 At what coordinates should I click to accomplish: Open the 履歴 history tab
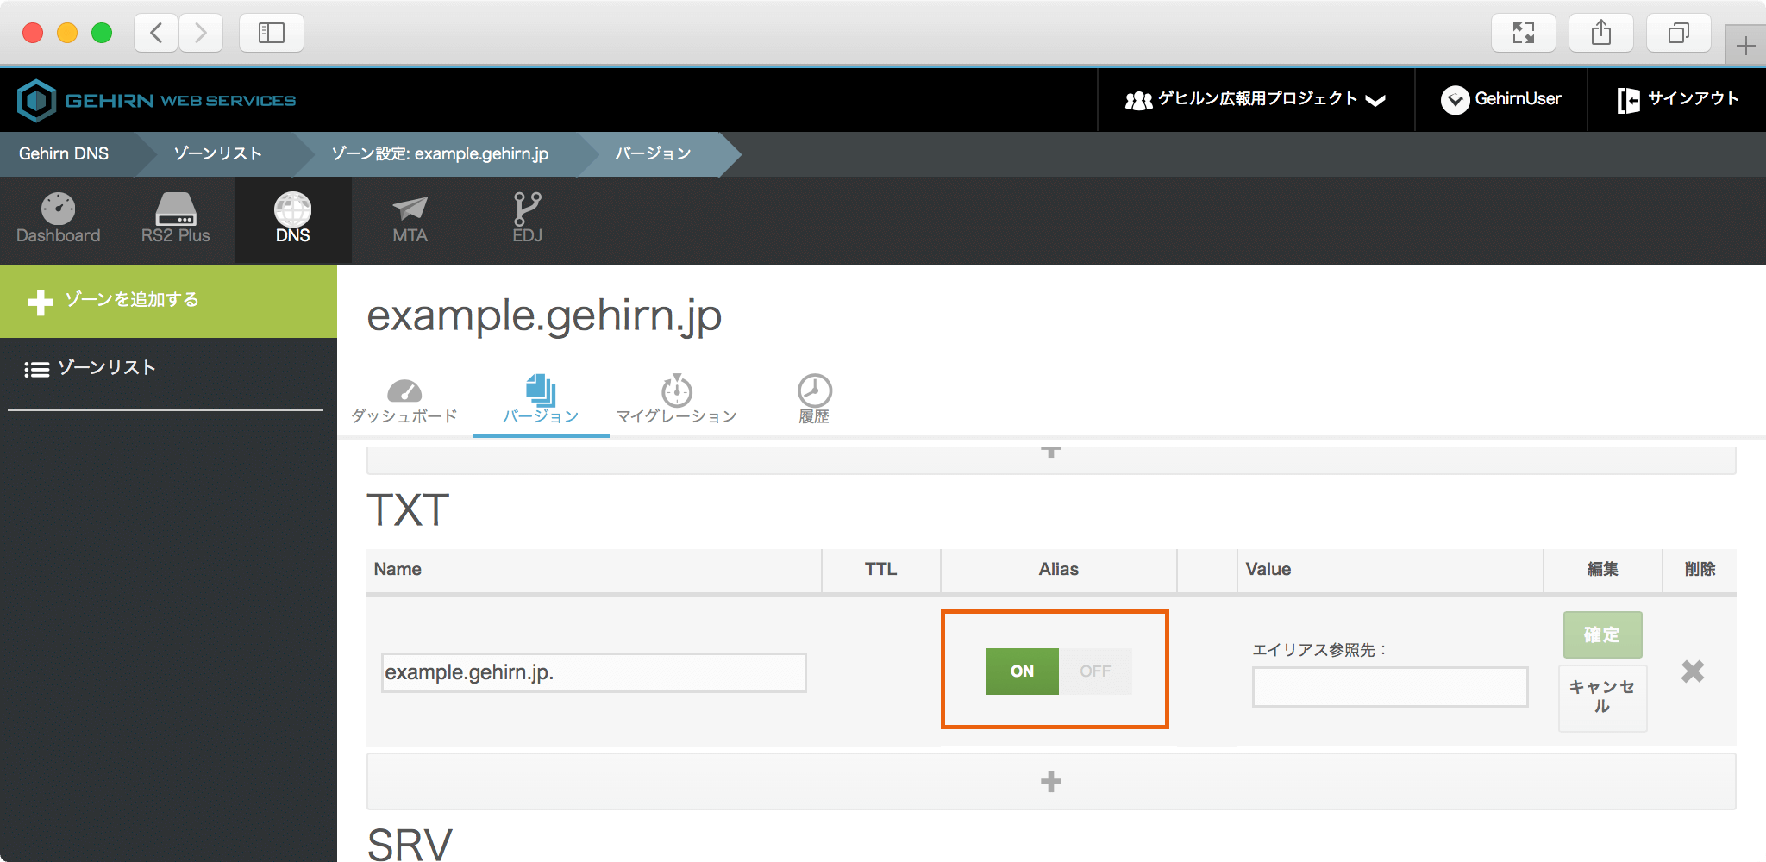tap(813, 400)
